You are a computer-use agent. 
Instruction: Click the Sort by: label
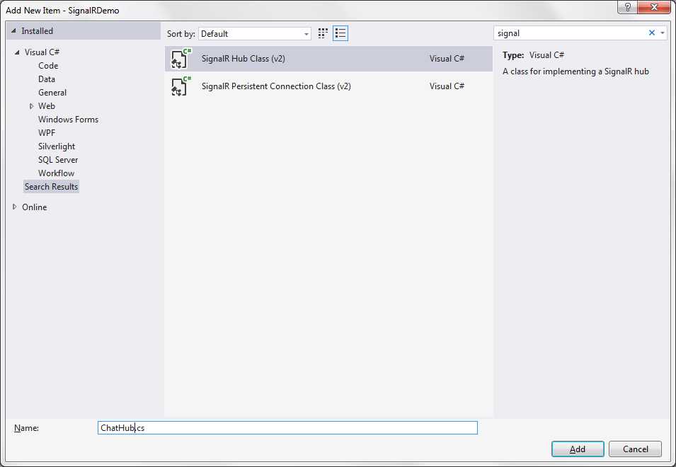181,33
